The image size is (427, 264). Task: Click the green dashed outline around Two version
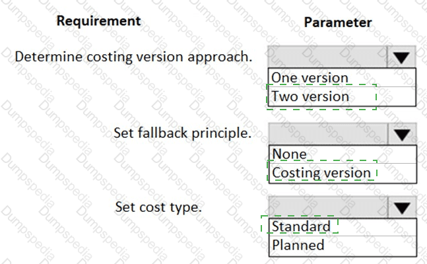(x=376, y=96)
